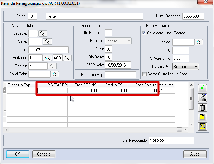Click the Dias field with 30
The width and height of the screenshot is (214, 164).
pos(109,49)
